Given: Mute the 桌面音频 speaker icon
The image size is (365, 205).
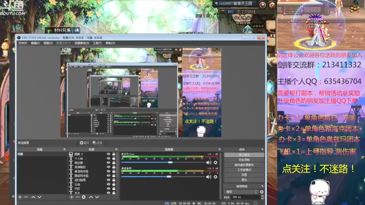Looking at the screenshot, I should [209, 177].
